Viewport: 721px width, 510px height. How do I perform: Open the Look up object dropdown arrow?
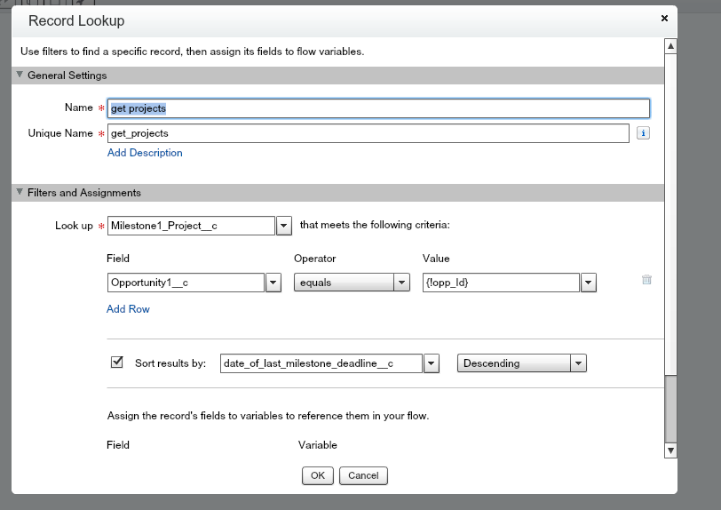pyautogui.click(x=284, y=226)
